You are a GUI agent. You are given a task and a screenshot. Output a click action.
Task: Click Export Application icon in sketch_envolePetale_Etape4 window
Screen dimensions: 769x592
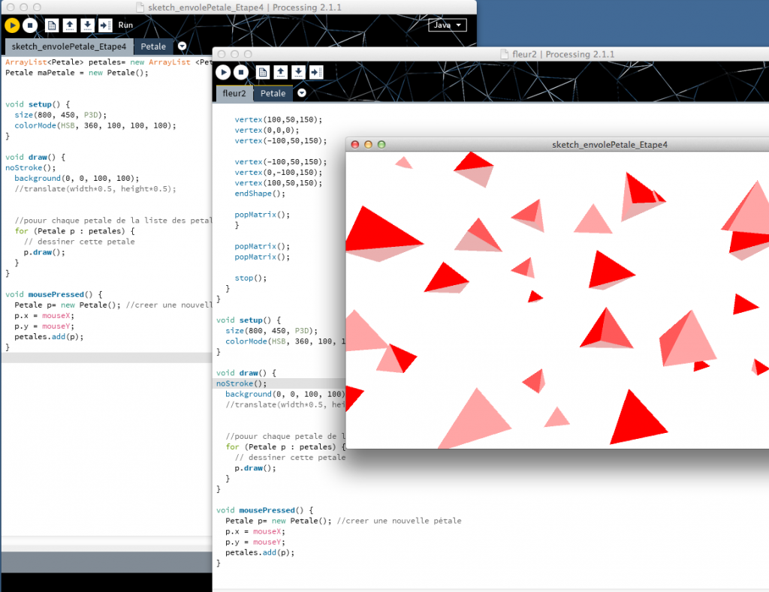[105, 25]
